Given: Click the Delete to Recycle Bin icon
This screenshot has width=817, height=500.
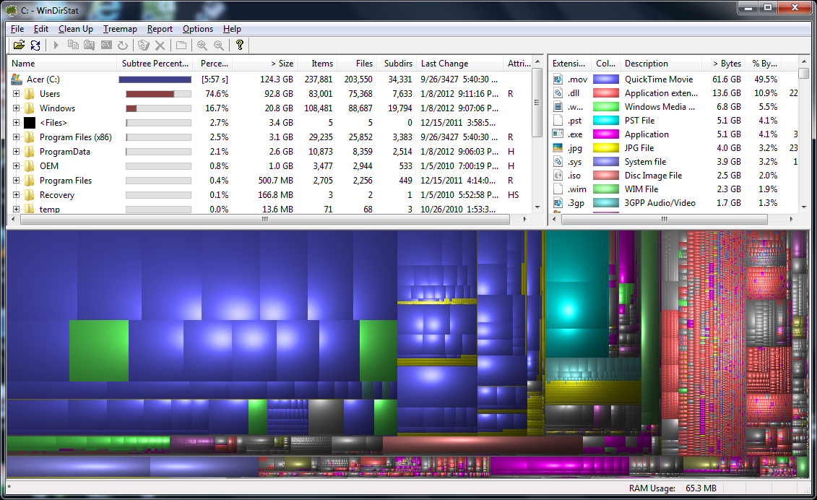Looking at the screenshot, I should point(142,45).
